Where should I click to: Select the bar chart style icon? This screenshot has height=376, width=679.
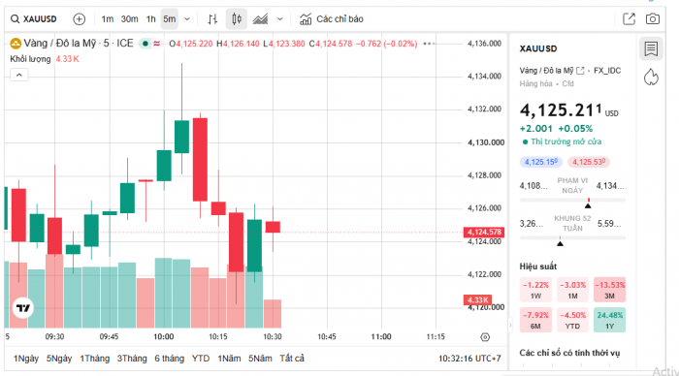click(212, 19)
